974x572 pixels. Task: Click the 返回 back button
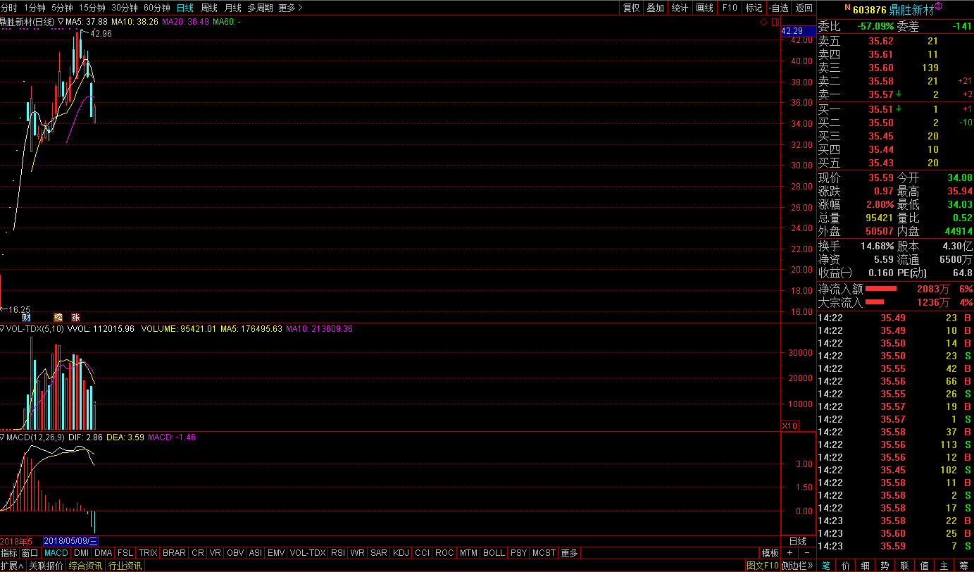tap(804, 8)
